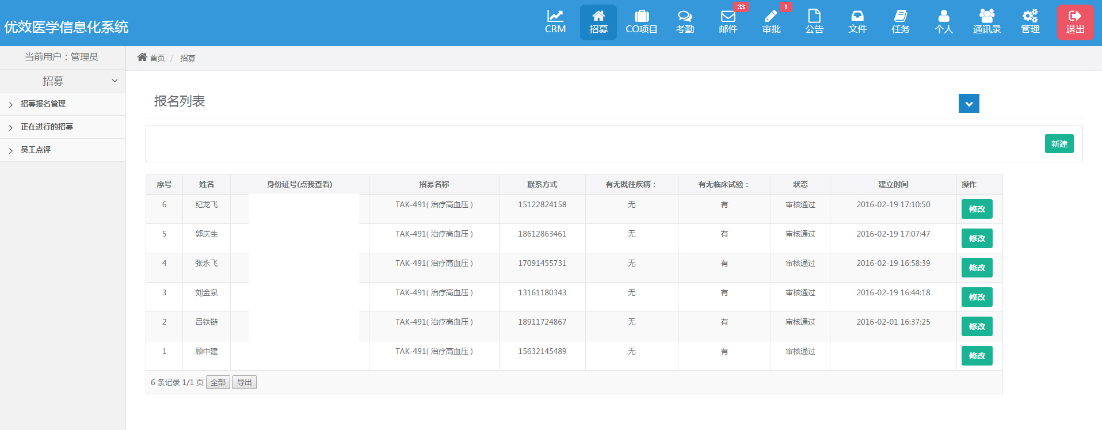The image size is (1102, 430).
Task: Click the red 退出 logout button
Action: (1074, 22)
